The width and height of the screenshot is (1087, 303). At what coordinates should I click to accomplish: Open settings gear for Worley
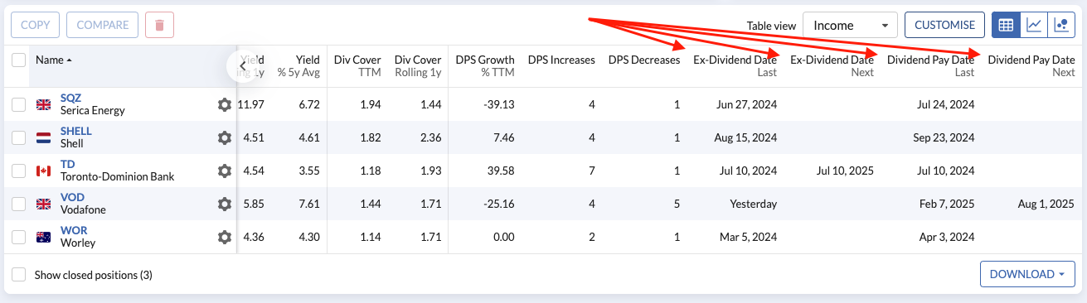coord(224,237)
